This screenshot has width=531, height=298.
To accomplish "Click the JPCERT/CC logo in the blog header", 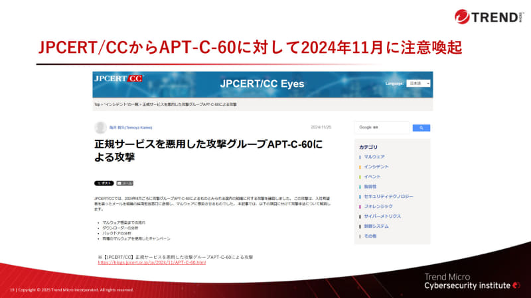I will [x=119, y=79].
